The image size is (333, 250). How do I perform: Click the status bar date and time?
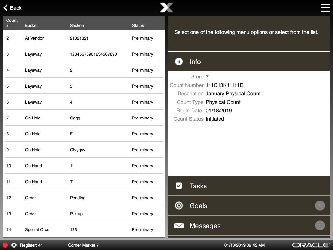245,245
